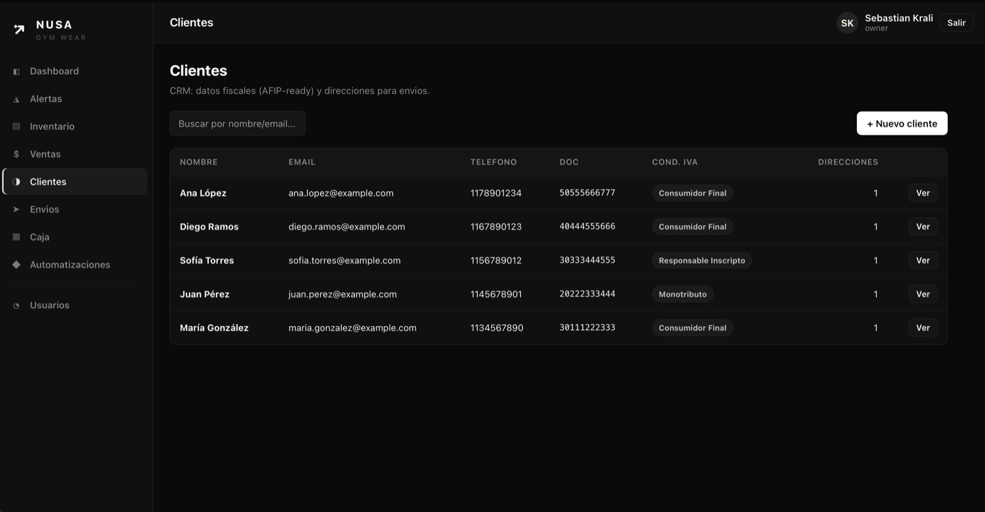Image resolution: width=985 pixels, height=512 pixels.
Task: Click Ver for Juan Pérez
Action: 923,294
